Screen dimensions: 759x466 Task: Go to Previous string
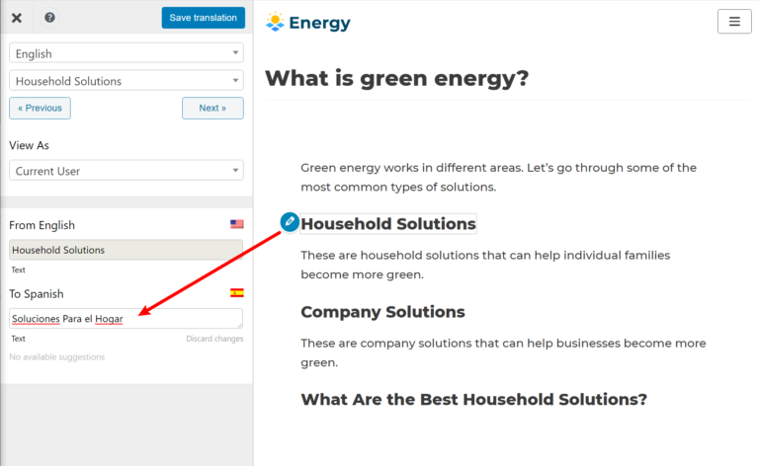pos(40,108)
